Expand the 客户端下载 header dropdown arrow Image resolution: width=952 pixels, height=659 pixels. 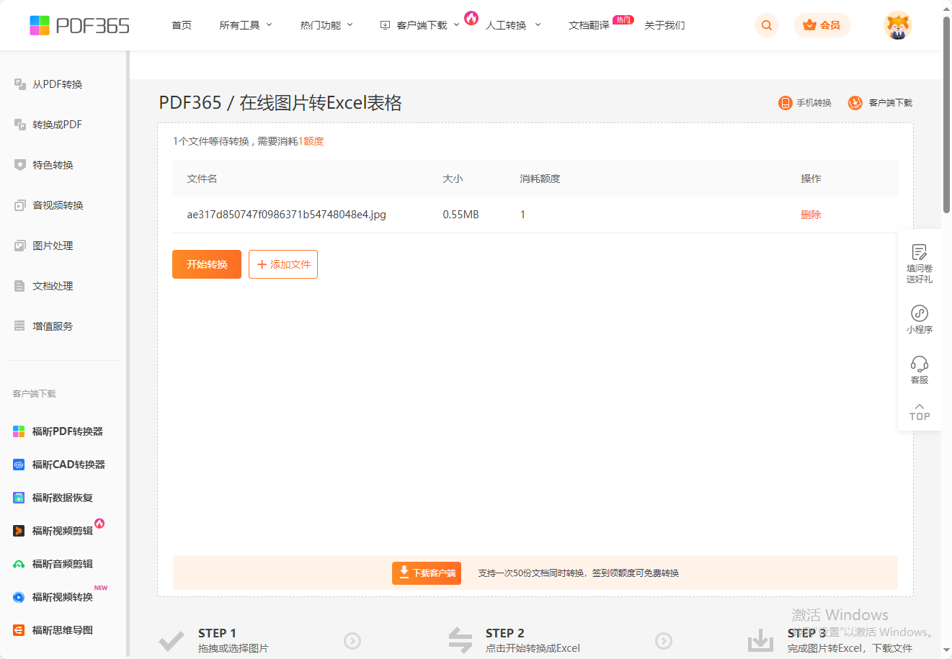[456, 25]
